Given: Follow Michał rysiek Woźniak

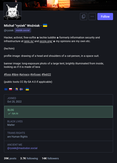Looking at the screenshot, I should coord(105,16).
